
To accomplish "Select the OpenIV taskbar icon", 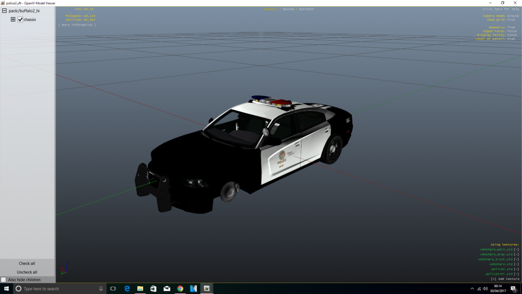I will click(207, 288).
